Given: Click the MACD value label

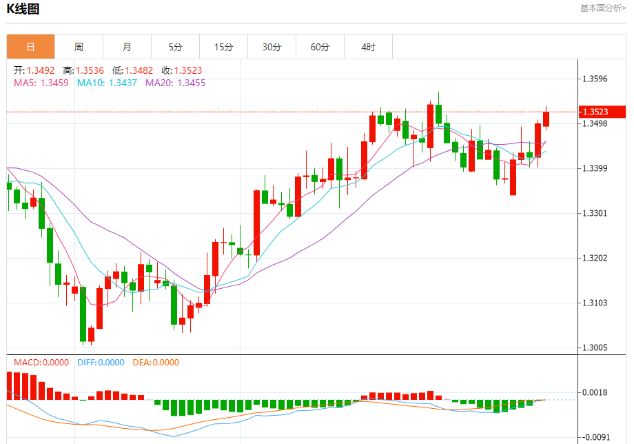Looking at the screenshot, I should click(41, 362).
